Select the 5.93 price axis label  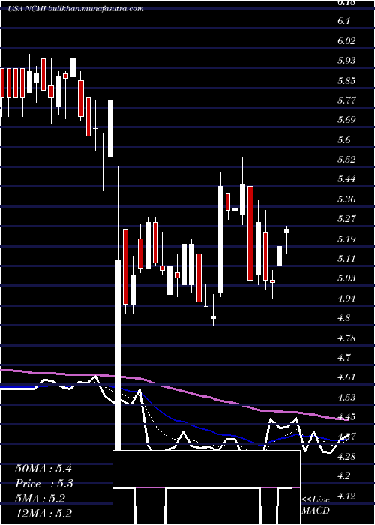pos(346,61)
